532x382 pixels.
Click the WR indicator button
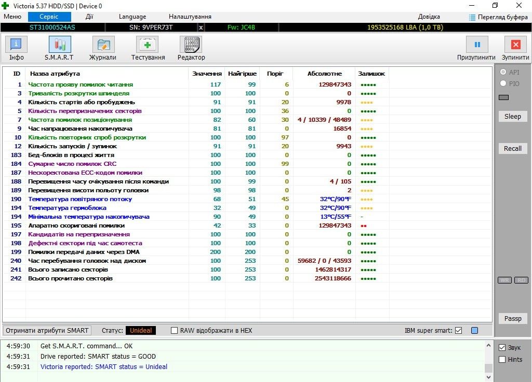(505, 280)
